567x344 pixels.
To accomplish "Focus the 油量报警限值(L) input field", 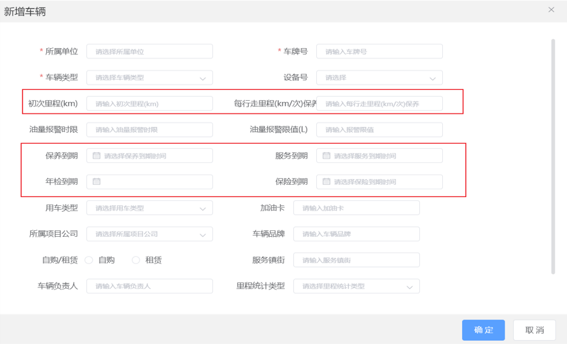I will click(x=379, y=130).
